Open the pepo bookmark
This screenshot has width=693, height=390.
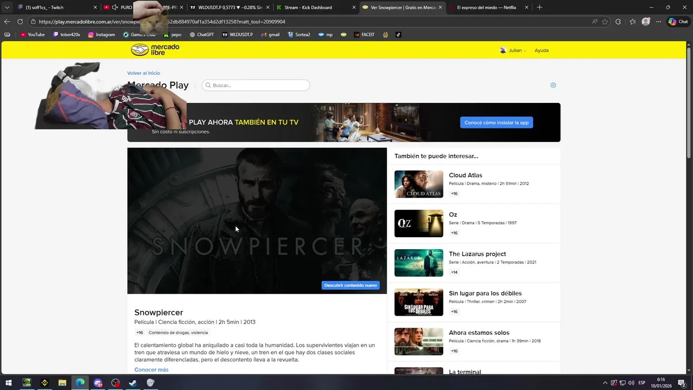(173, 35)
